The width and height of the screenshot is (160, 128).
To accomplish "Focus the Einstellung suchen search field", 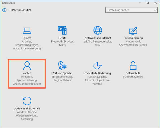I will (x=131, y=10).
